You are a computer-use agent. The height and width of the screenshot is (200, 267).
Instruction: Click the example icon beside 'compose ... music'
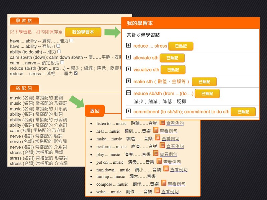[x=164, y=183]
